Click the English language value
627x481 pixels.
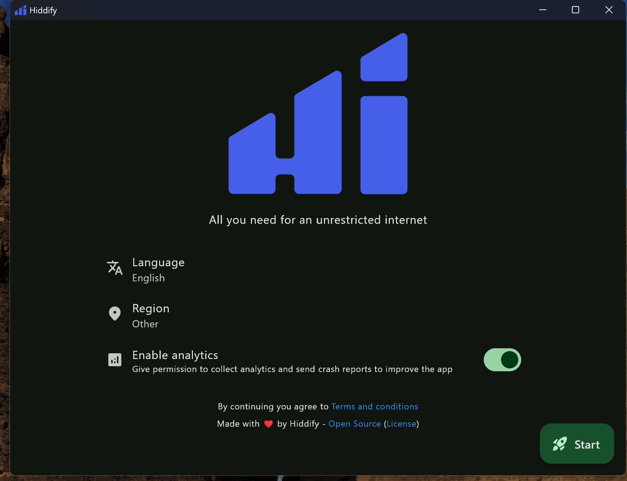point(148,278)
